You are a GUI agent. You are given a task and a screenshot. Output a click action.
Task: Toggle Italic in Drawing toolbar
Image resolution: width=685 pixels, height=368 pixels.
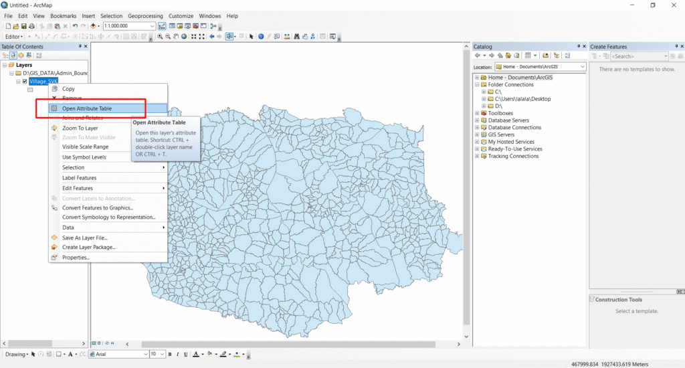[x=178, y=355]
